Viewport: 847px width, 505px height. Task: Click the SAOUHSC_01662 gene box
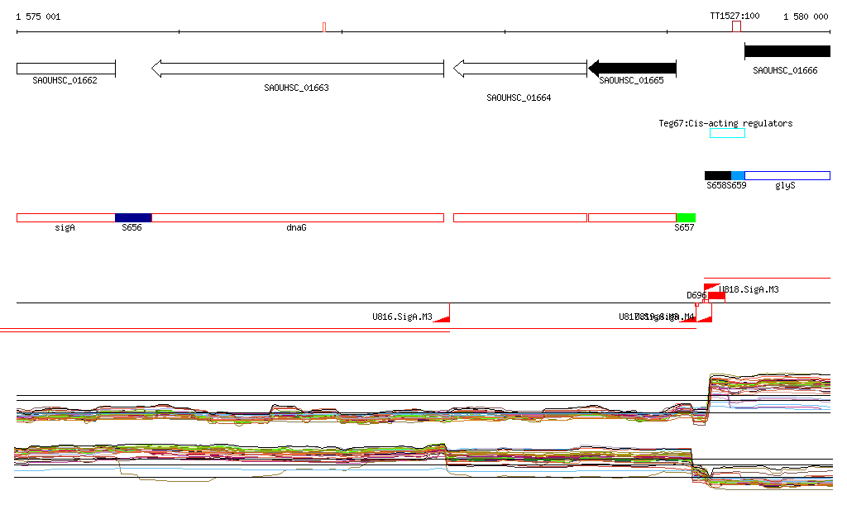coord(66,69)
